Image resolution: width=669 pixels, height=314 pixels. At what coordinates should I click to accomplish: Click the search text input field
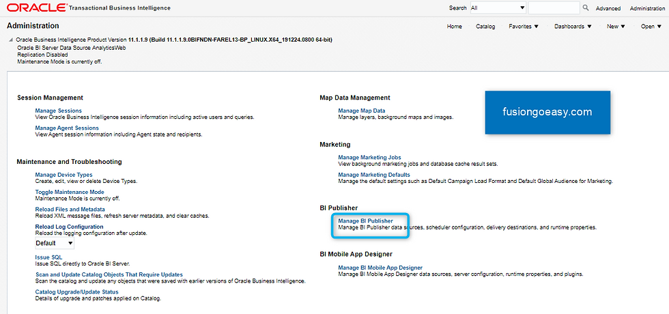[x=554, y=8]
